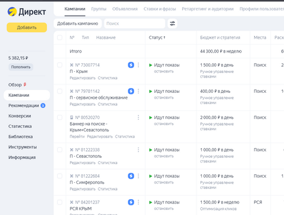Click the lightning icon for П - Симферополь
Image resolution: width=284 pixels, height=215 pixels.
pos(131,176)
